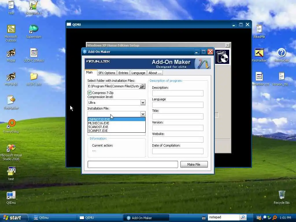Click the Date of Compilation input field
Image resolution: width=296 pixels, height=222 pixels.
pyautogui.click(x=178, y=151)
